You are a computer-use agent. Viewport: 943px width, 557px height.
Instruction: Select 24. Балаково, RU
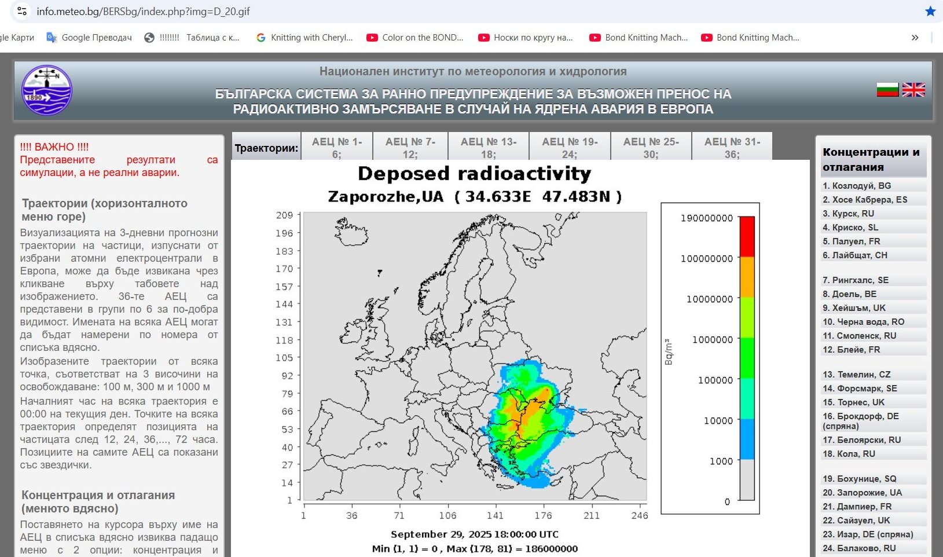pos(874,548)
